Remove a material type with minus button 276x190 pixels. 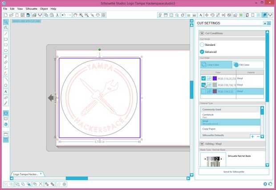[258, 137]
